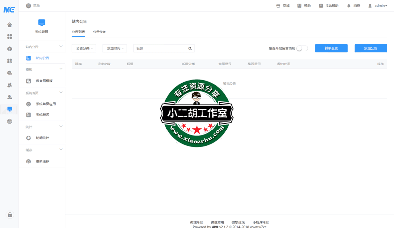Open the globe icon in the left rail

click(9, 121)
